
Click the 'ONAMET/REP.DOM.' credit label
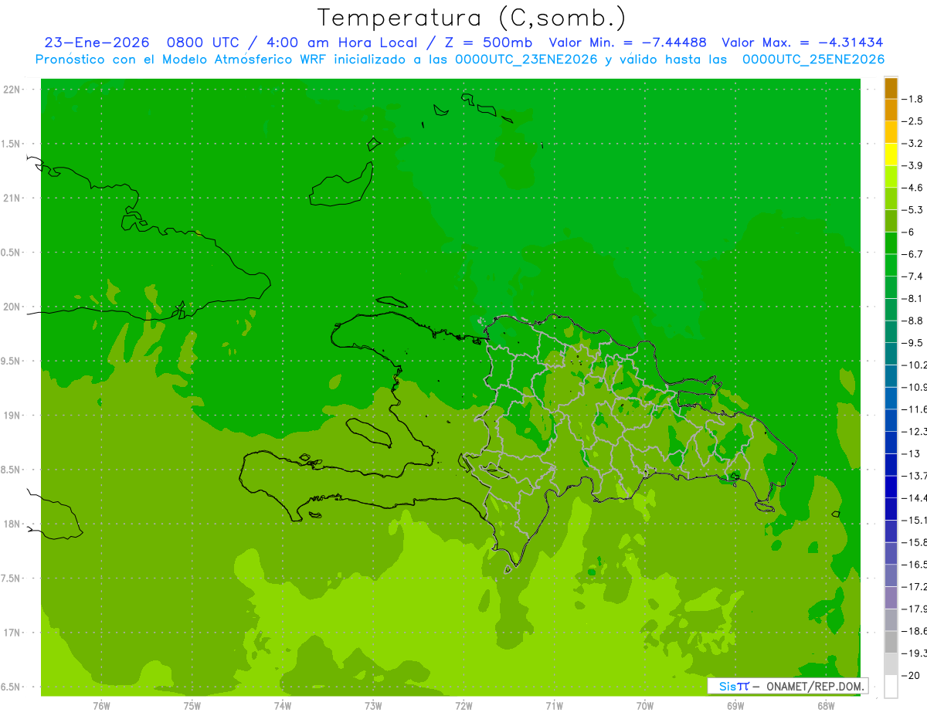(x=815, y=686)
